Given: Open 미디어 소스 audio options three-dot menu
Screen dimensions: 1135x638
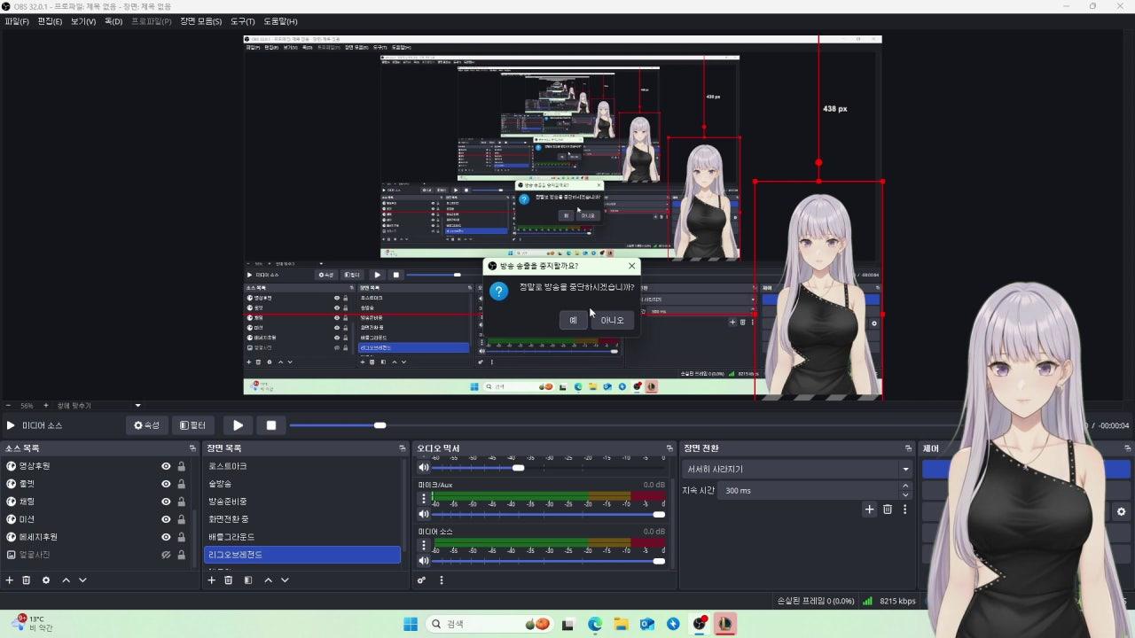Looking at the screenshot, I should pos(424,545).
